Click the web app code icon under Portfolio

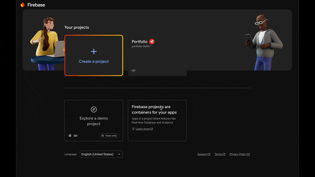(x=134, y=70)
